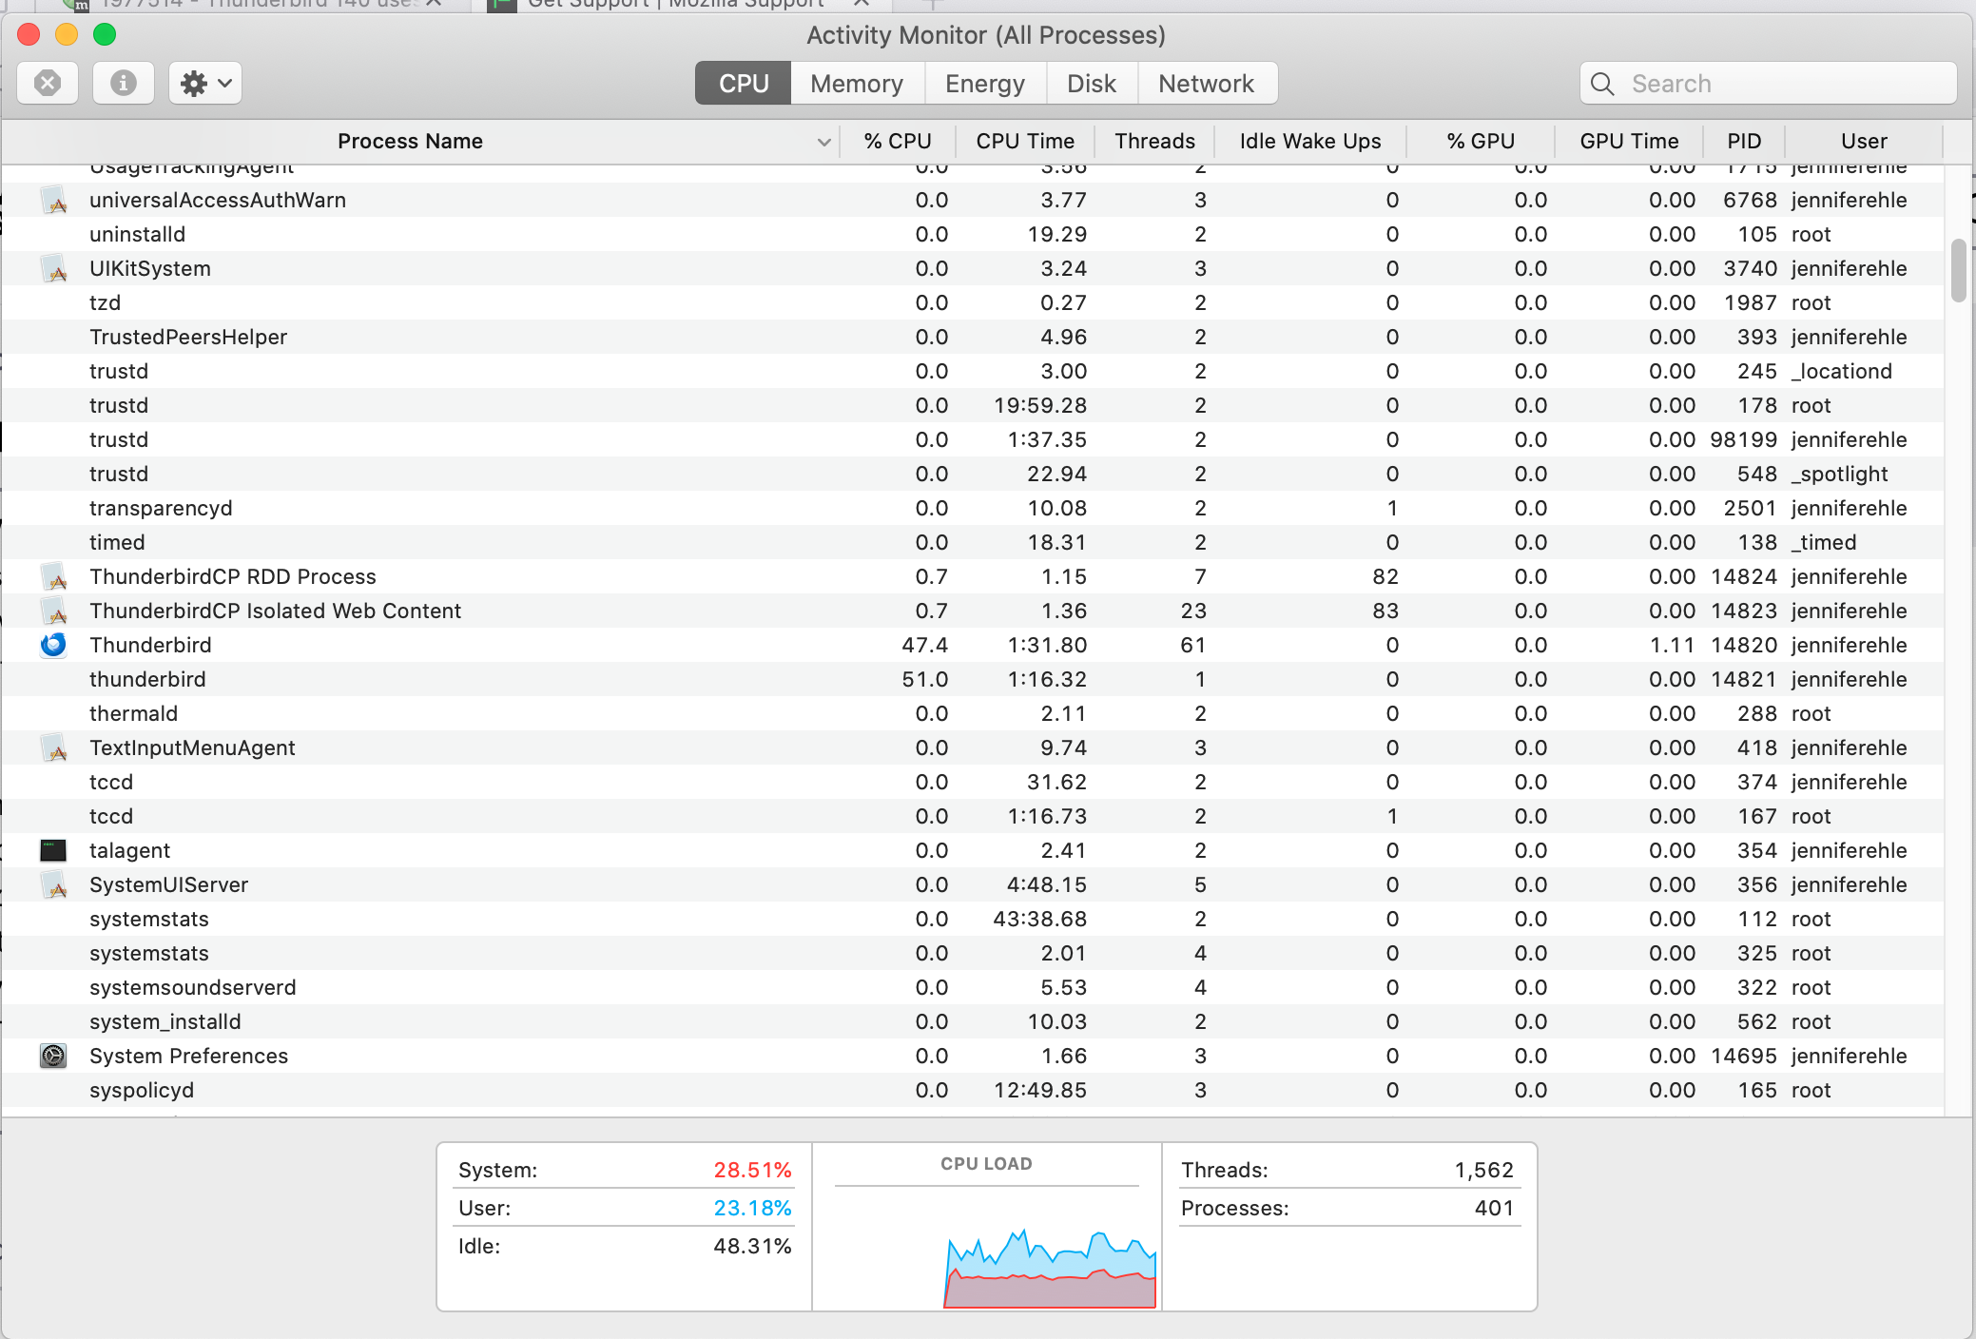Toggle sort order via Process Name chevron
This screenshot has width=1976, height=1339.
pyautogui.click(x=823, y=142)
